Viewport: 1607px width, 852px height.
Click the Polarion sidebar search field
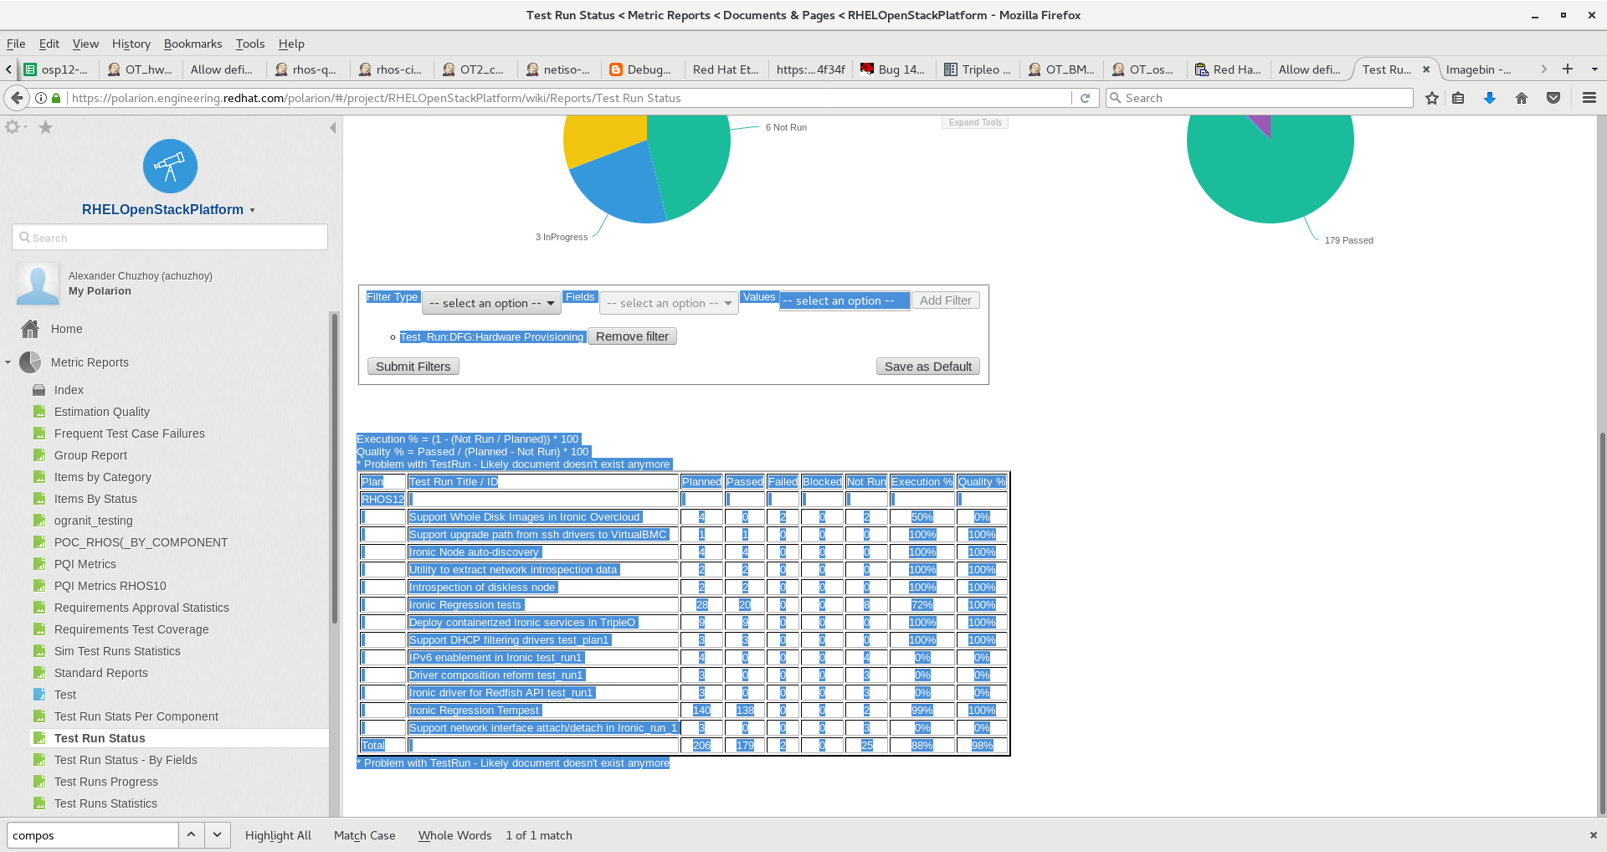pyautogui.click(x=170, y=237)
